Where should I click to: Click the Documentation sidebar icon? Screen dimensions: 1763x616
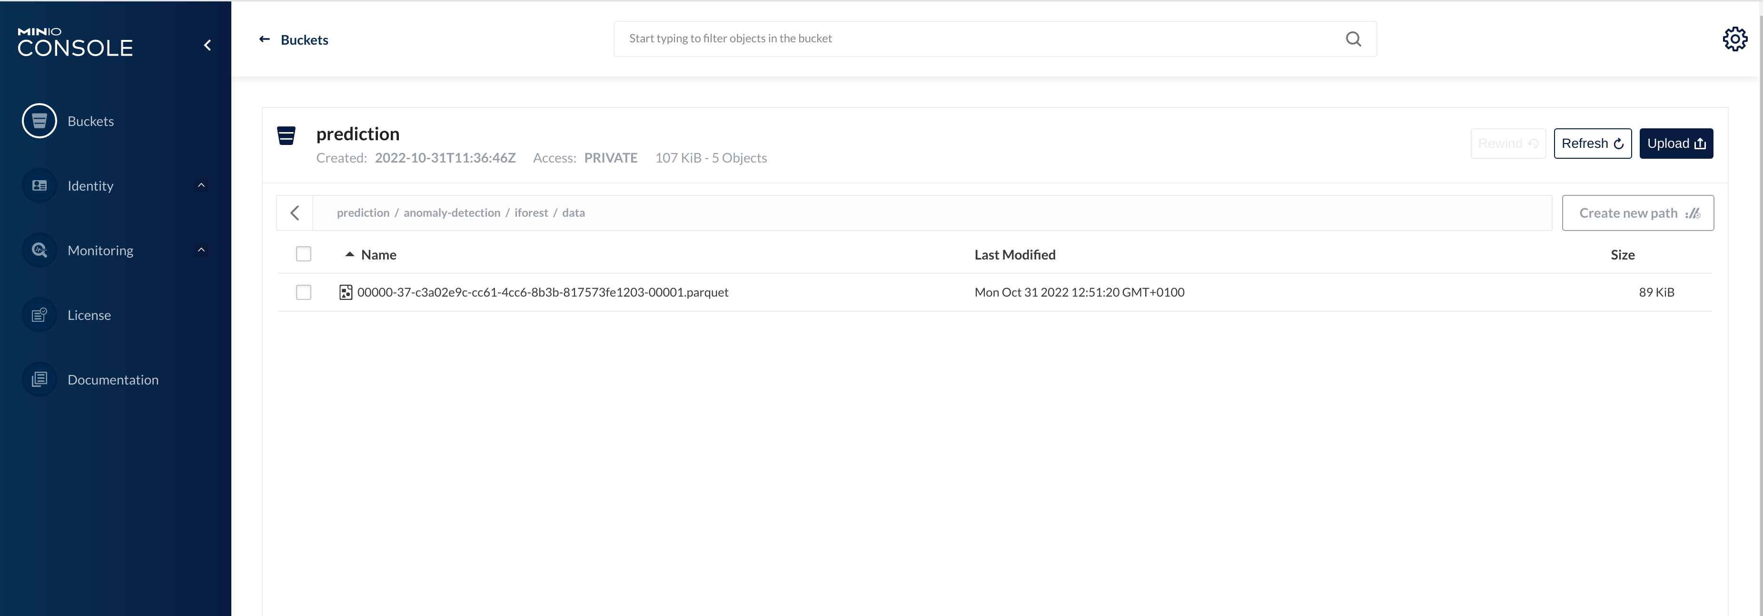pos(39,379)
